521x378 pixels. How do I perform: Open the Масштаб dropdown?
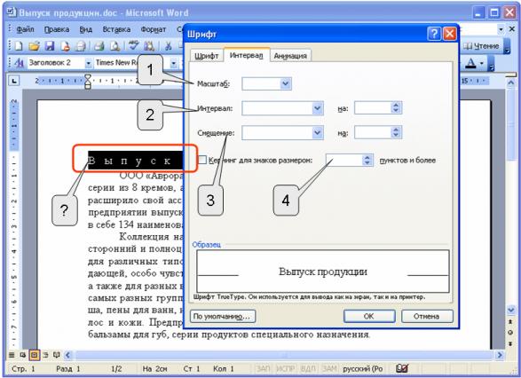[286, 83]
